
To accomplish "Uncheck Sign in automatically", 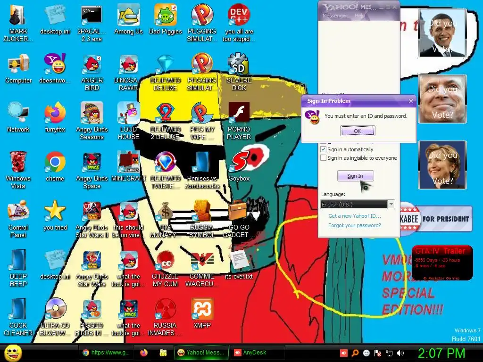I will (323, 149).
